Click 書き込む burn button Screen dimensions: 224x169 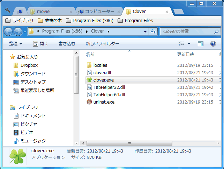point(67,43)
